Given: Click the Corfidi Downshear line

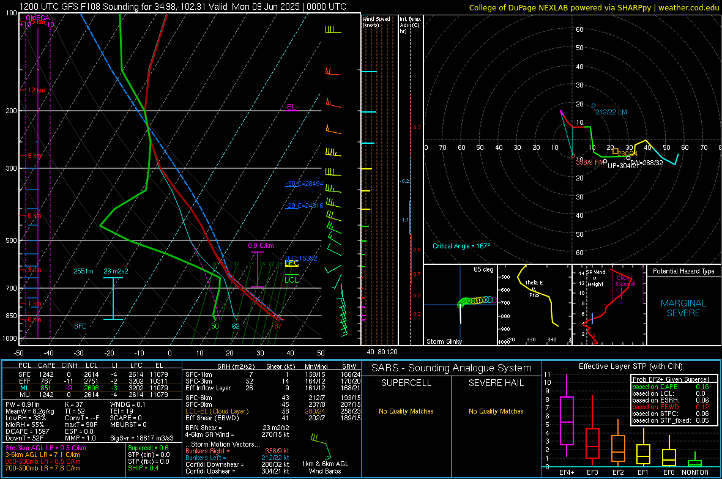Looking at the screenshot, I should 237,465.
